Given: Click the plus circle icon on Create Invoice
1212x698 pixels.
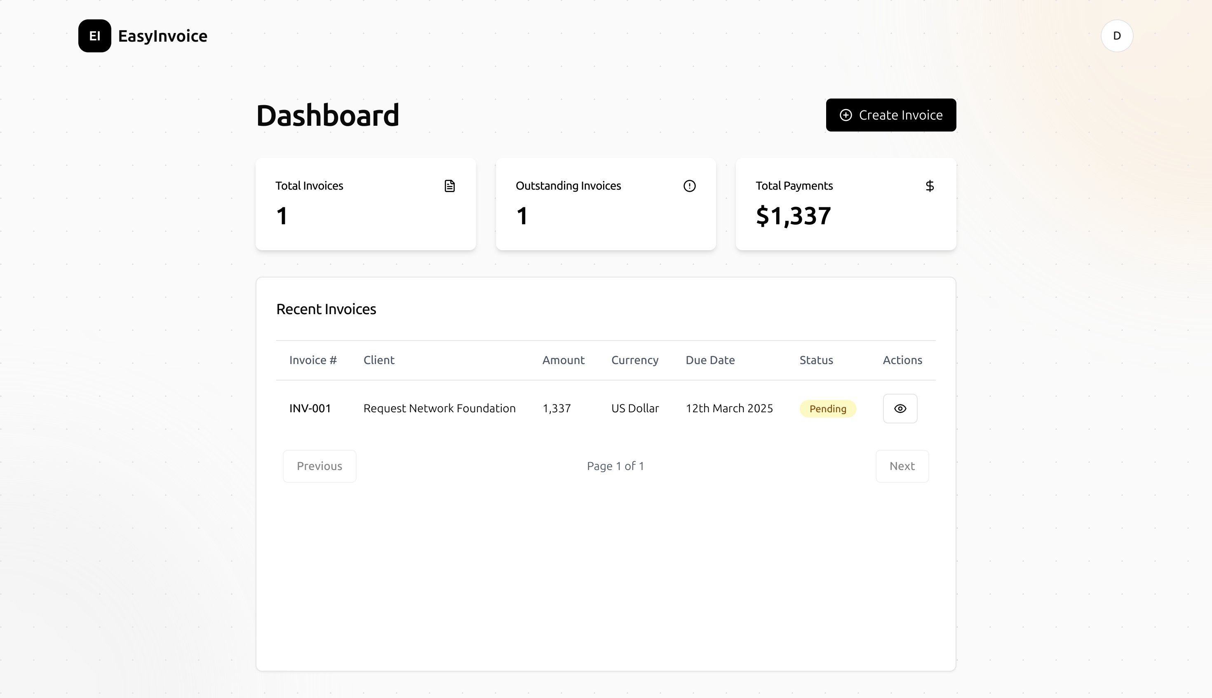Looking at the screenshot, I should pos(846,115).
